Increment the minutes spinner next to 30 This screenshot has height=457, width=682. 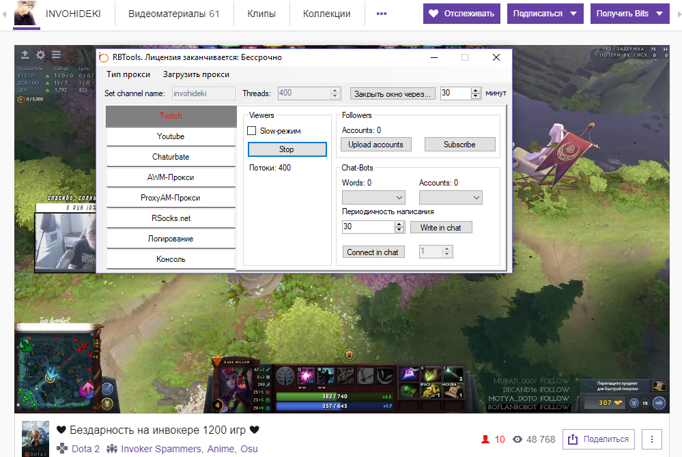click(x=476, y=90)
